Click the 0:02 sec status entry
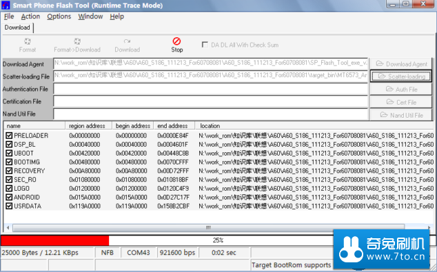 [224, 253]
